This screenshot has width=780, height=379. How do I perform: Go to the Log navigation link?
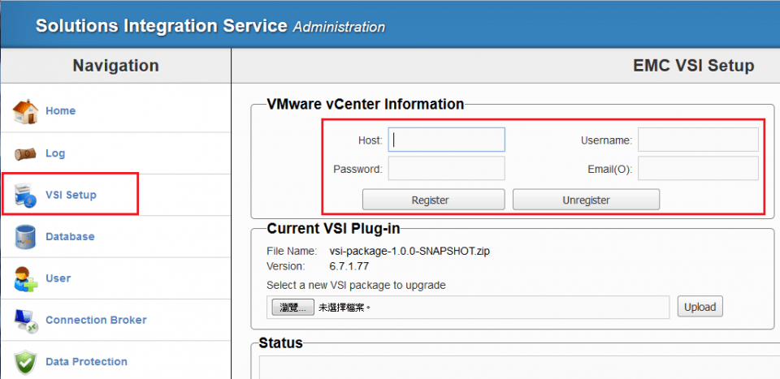(55, 153)
